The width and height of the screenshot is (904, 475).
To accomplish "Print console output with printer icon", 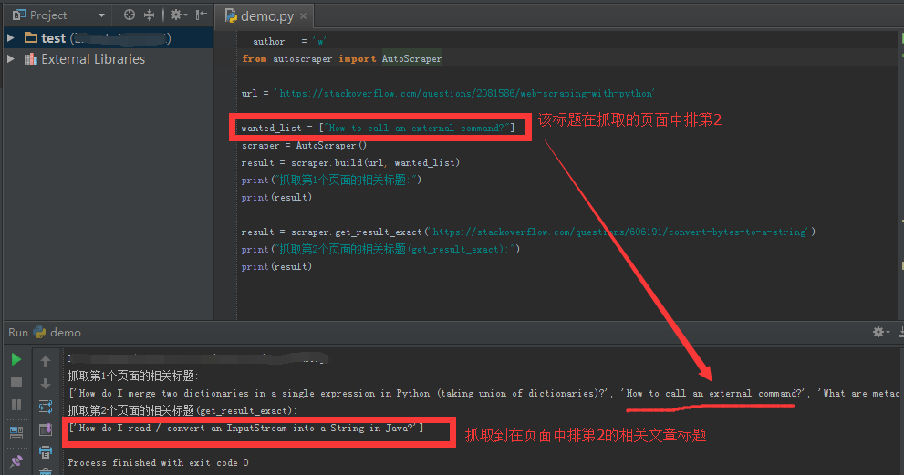I will point(46,452).
